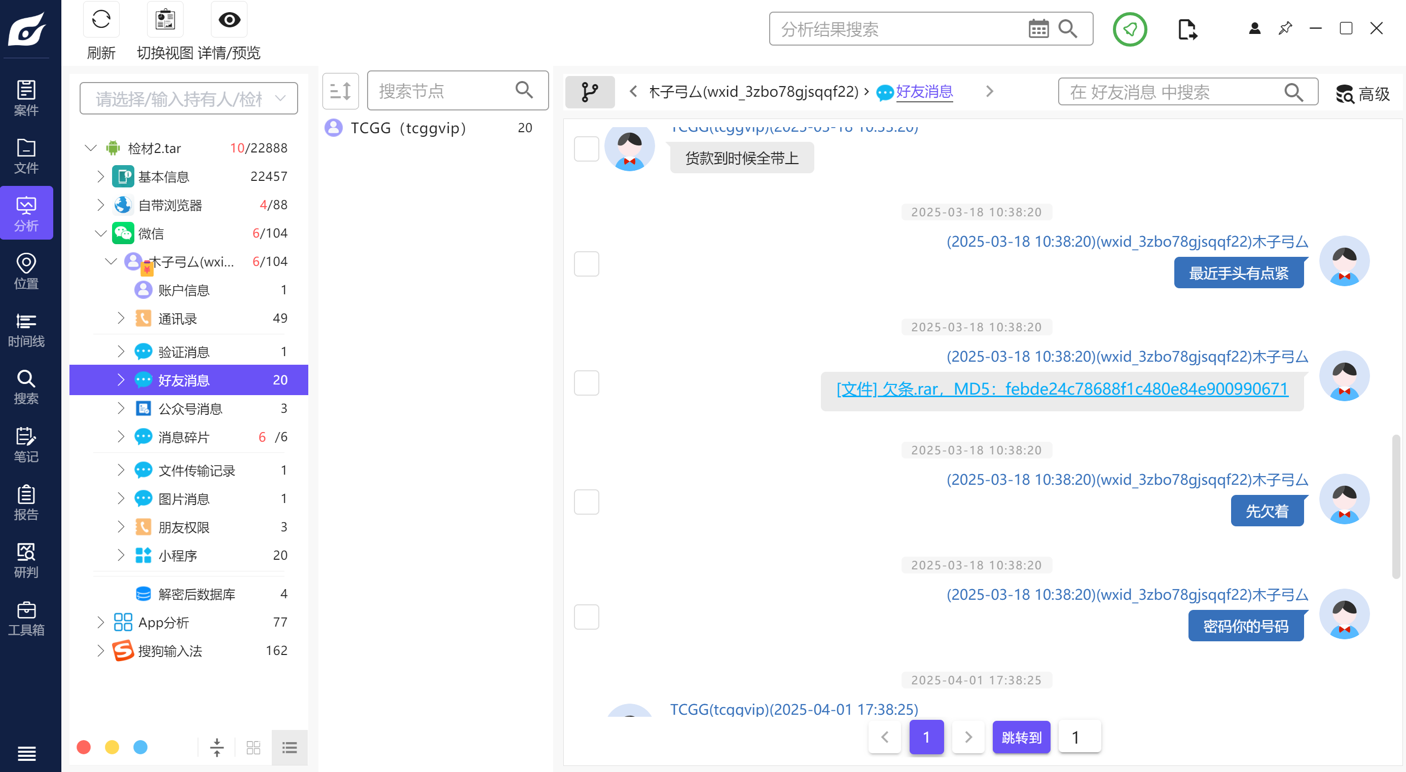Image resolution: width=1406 pixels, height=772 pixels.
Task: Open the 研判 (Analysis judgment) sidebar section
Action: pos(26,560)
